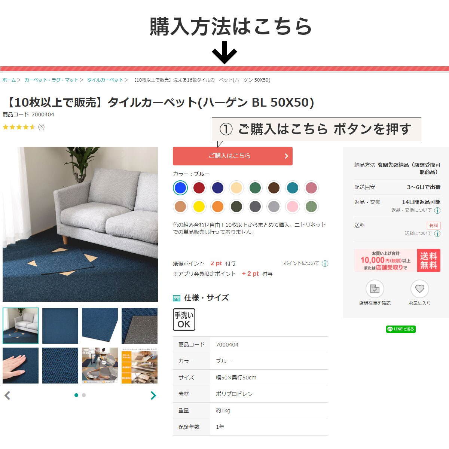Viewport: 449px width, 449px height.
Task: Select the second carousel page dot
Action: click(84, 395)
